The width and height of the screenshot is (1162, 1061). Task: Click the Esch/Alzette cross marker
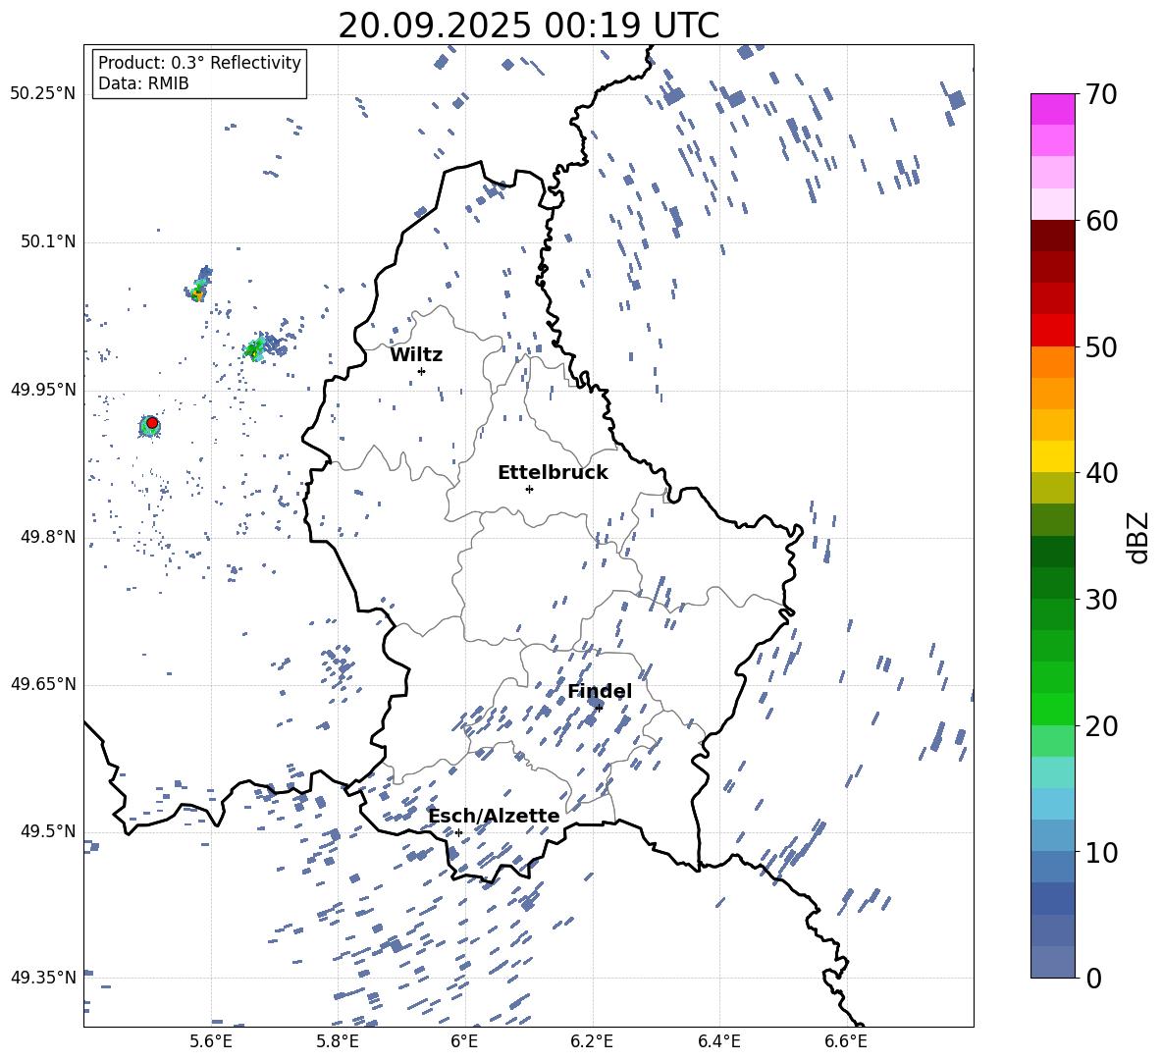(x=458, y=832)
